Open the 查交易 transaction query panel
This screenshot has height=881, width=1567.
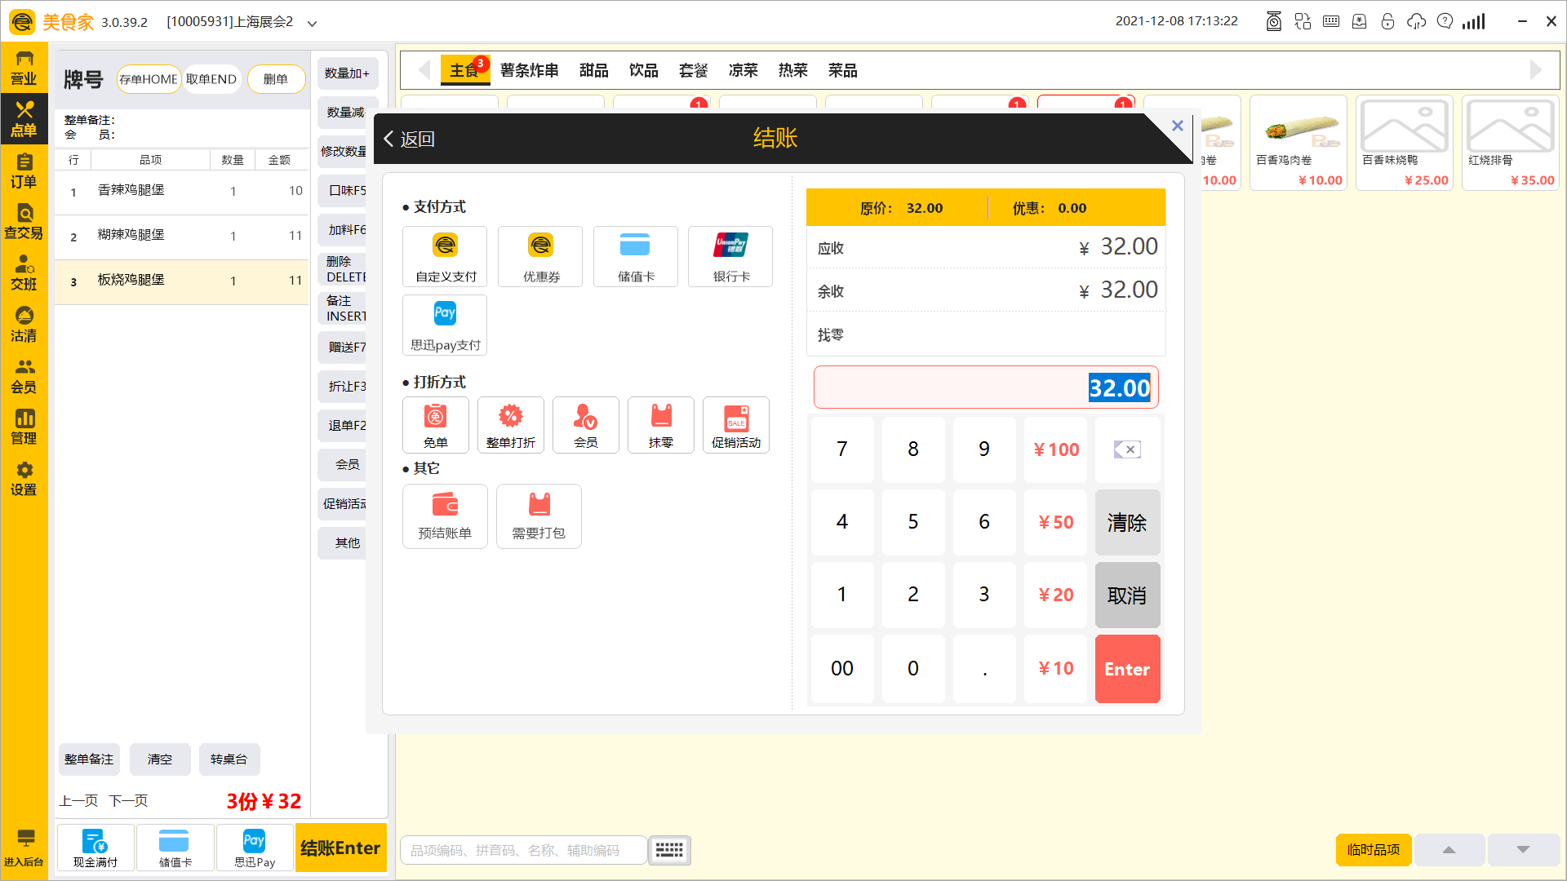(x=24, y=222)
